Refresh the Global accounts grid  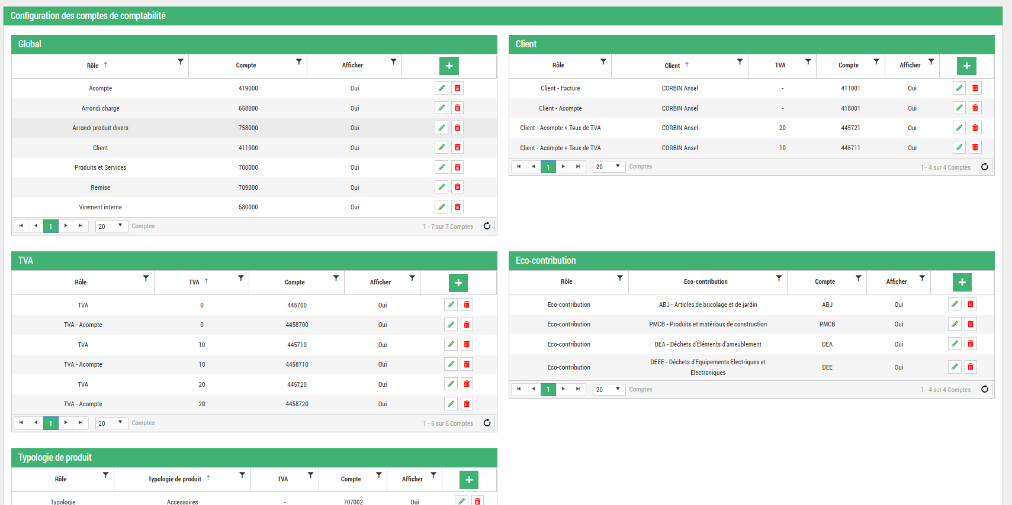487,226
